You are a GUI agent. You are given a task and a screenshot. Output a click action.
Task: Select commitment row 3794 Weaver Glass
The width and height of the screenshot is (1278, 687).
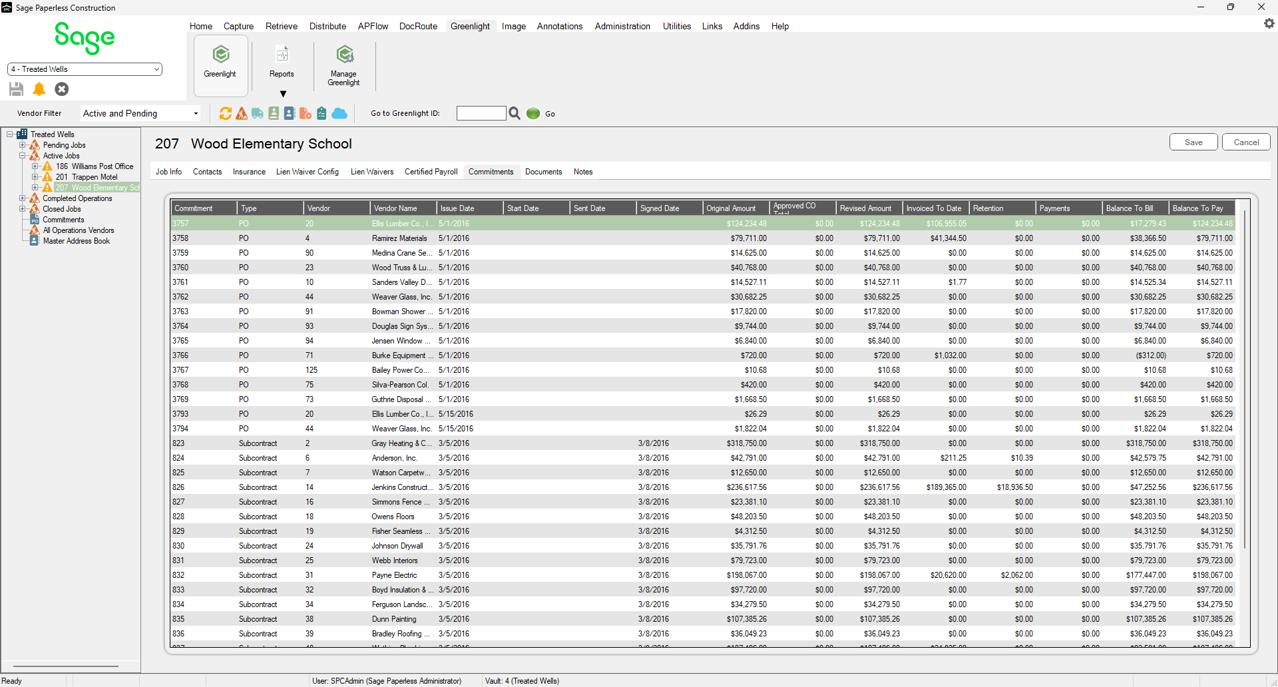pos(703,429)
